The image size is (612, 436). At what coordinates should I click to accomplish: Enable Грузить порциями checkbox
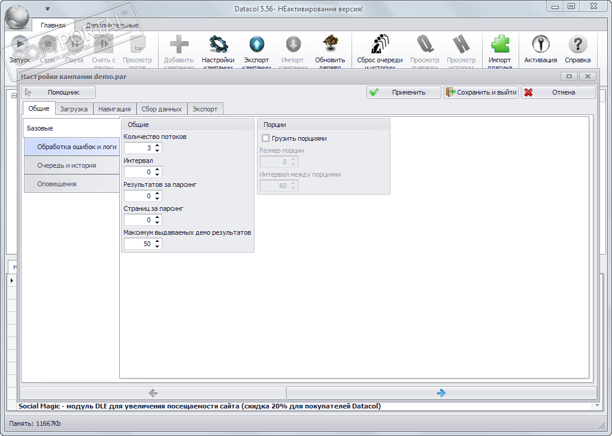pos(265,138)
